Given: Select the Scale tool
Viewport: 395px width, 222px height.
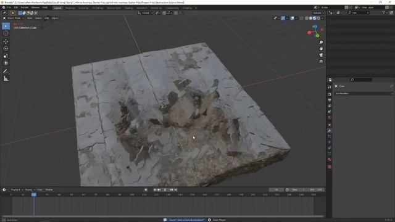Looking at the screenshot, I should coord(6,56).
